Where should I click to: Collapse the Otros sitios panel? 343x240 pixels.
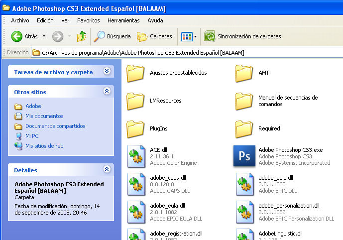(107, 91)
